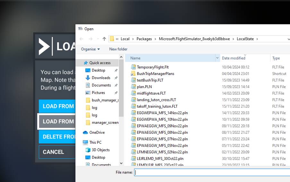Click the Packages breadcrumb in address bar
This screenshot has width=290, height=182.
point(144,39)
